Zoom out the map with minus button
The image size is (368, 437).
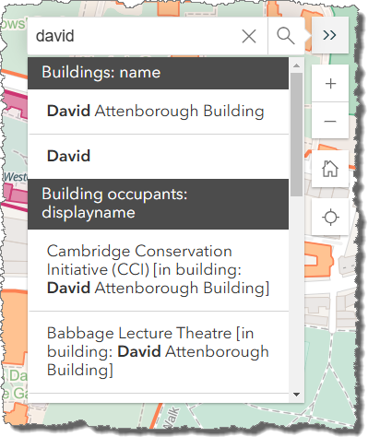330,121
